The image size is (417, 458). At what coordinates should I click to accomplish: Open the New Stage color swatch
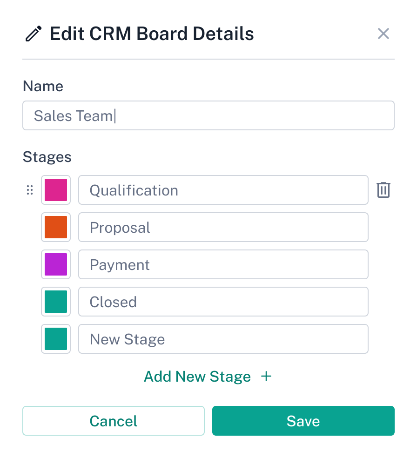pos(56,339)
